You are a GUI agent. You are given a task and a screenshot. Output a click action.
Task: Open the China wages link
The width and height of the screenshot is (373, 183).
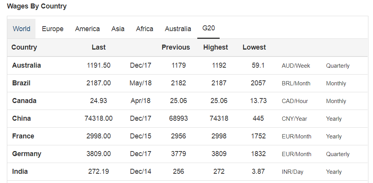pos(22,118)
